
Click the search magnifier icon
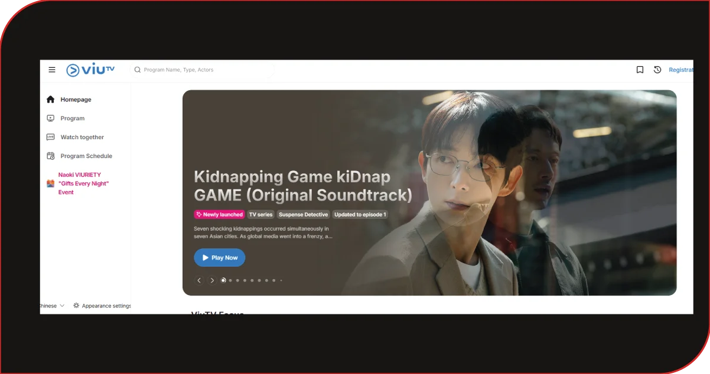click(x=138, y=70)
